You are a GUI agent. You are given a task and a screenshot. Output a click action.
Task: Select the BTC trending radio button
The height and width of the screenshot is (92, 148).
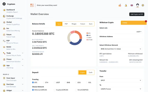pos(33,82)
